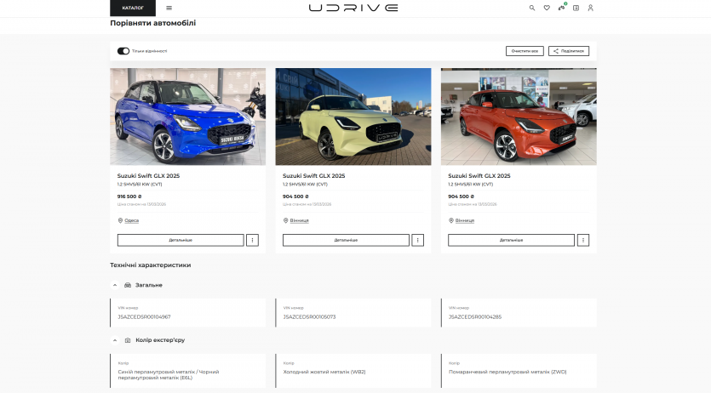Viewport: 711px width, 393px height.
Task: Click the user account profile icon
Action: point(590,8)
